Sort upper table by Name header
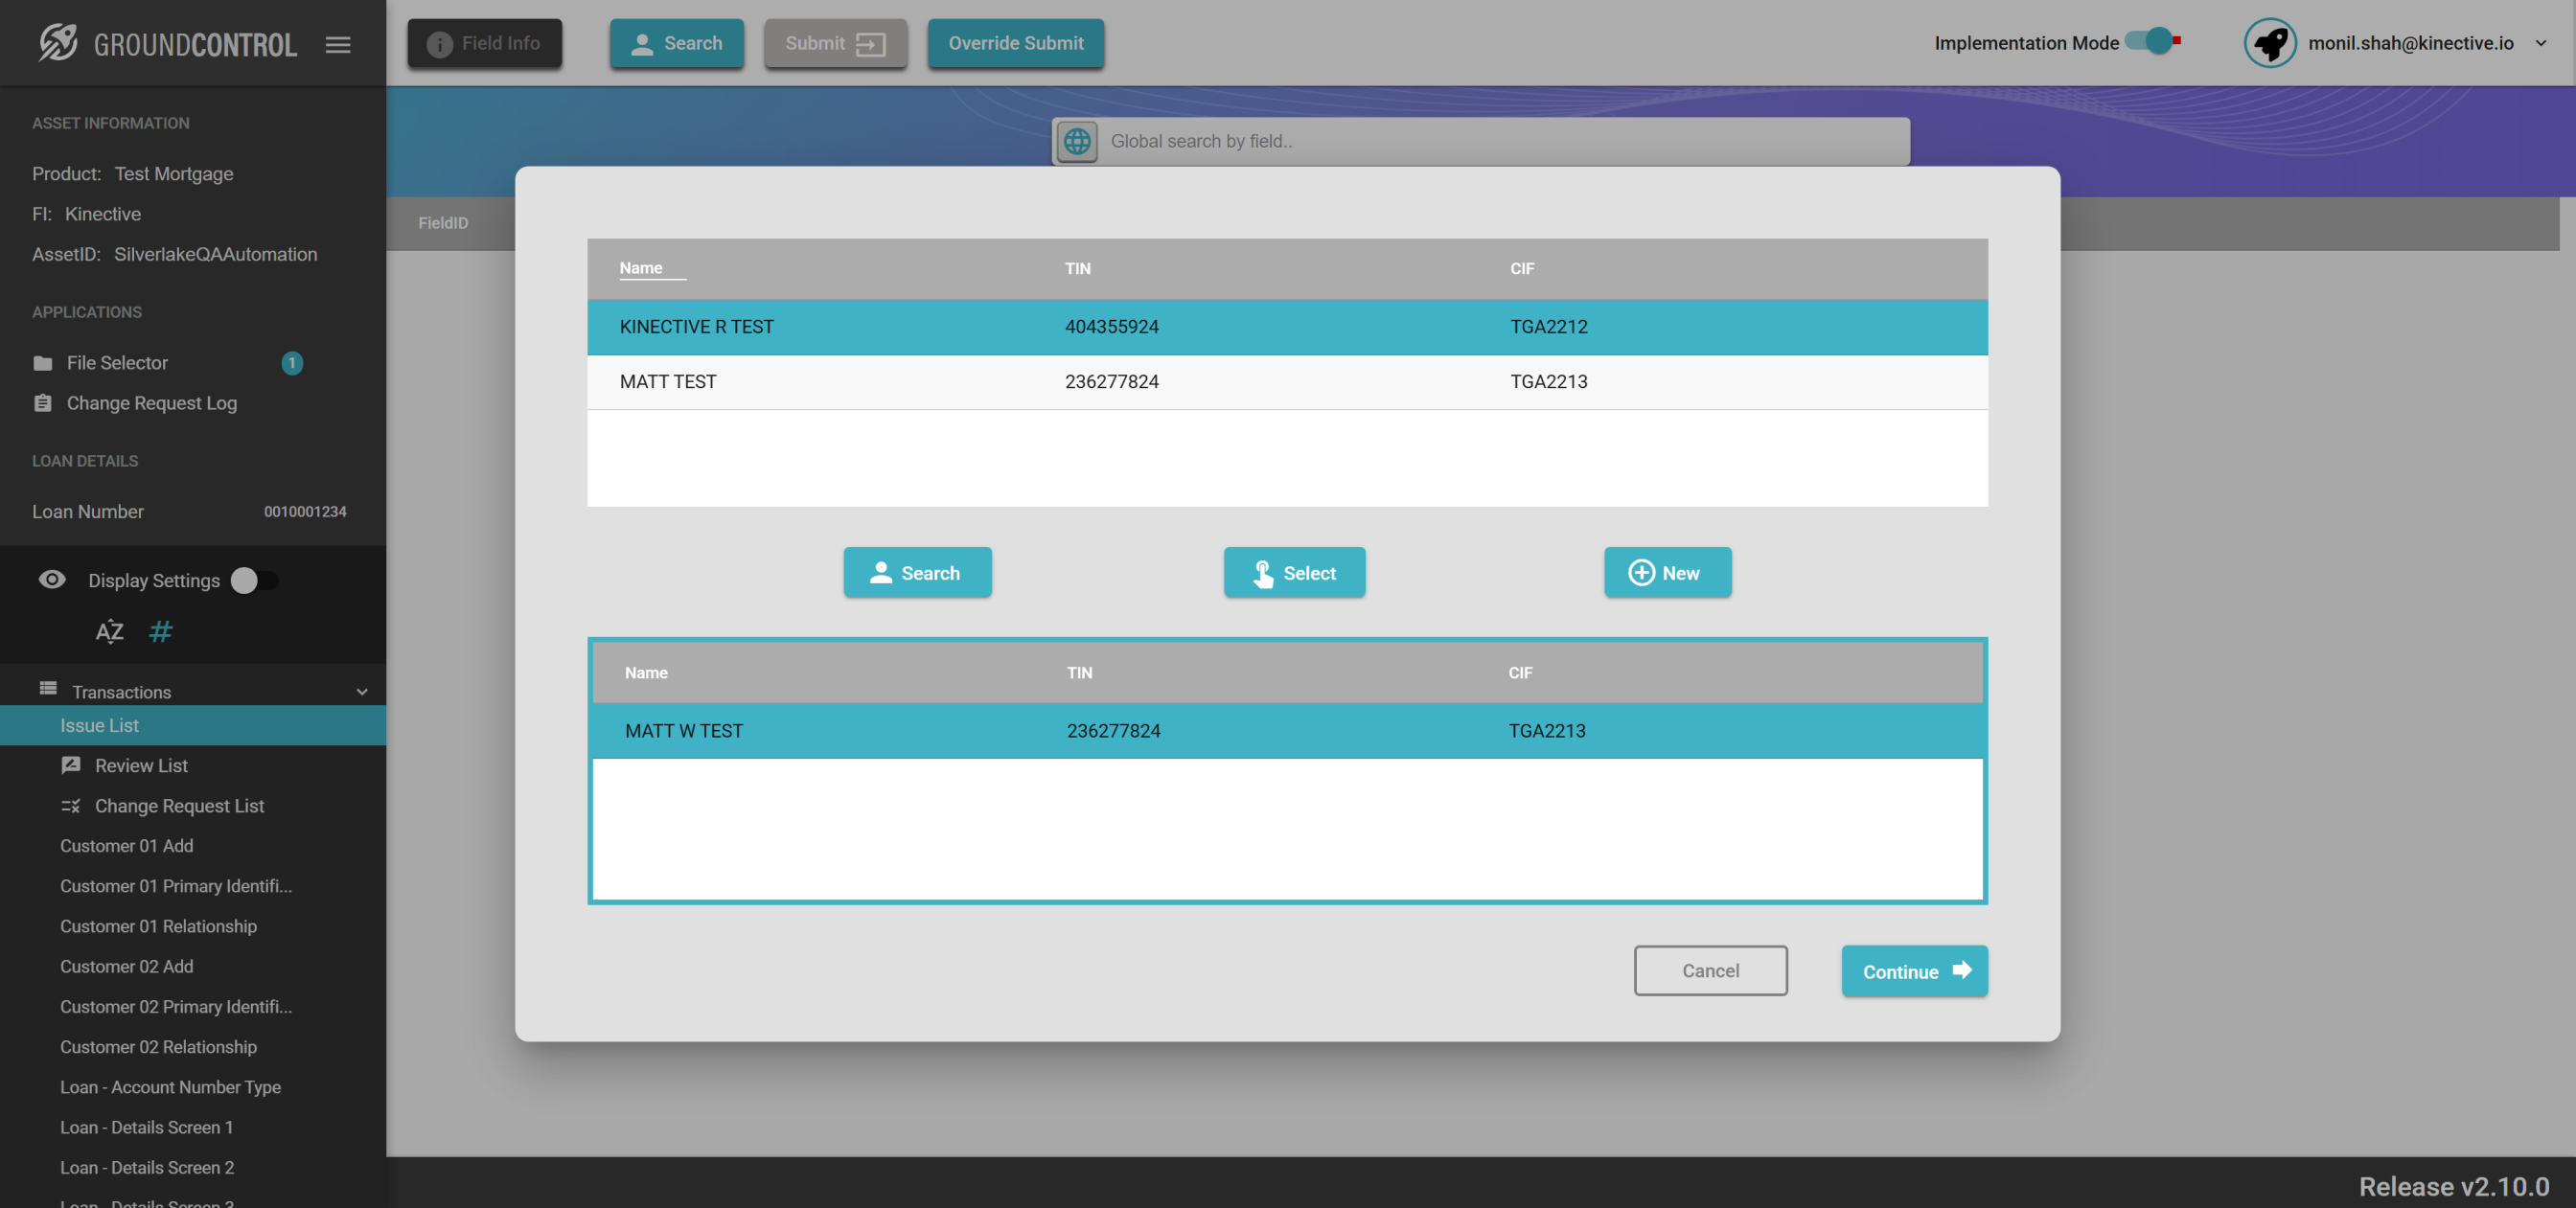The height and width of the screenshot is (1208, 2576). point(640,268)
